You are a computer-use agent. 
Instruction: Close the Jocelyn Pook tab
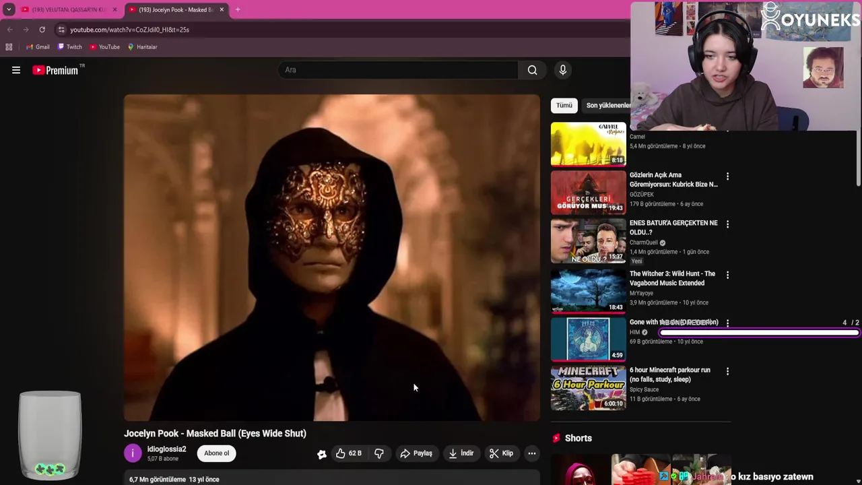click(x=222, y=9)
